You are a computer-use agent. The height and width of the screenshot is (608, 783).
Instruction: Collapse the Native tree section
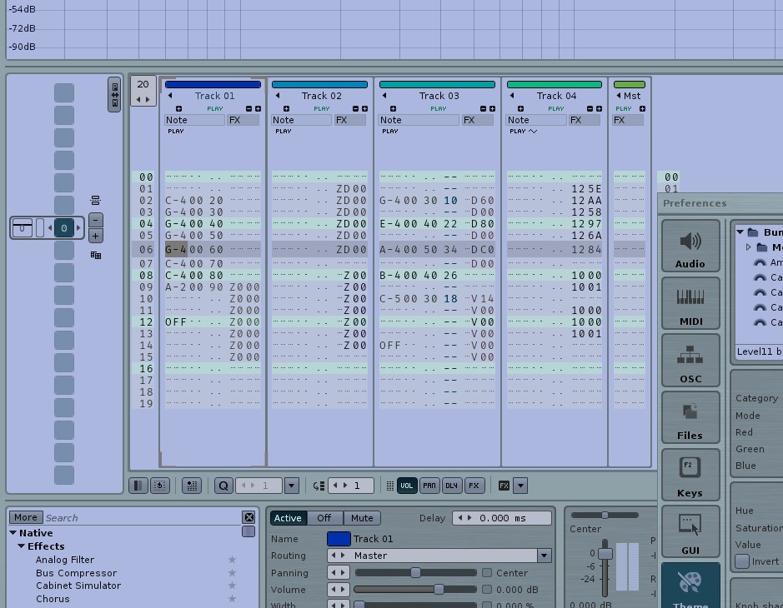tap(13, 533)
